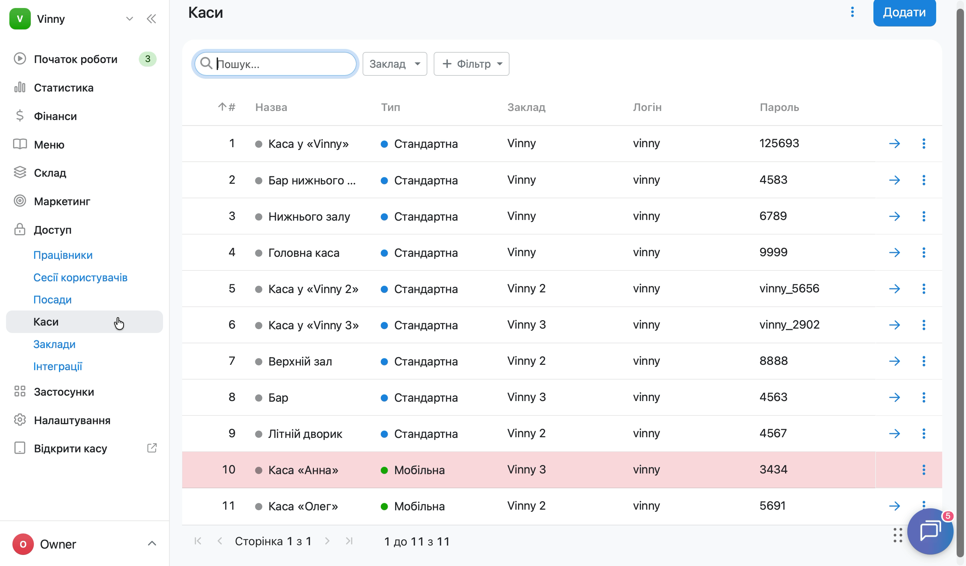Open Склад section in sidebar

pyautogui.click(x=50, y=173)
